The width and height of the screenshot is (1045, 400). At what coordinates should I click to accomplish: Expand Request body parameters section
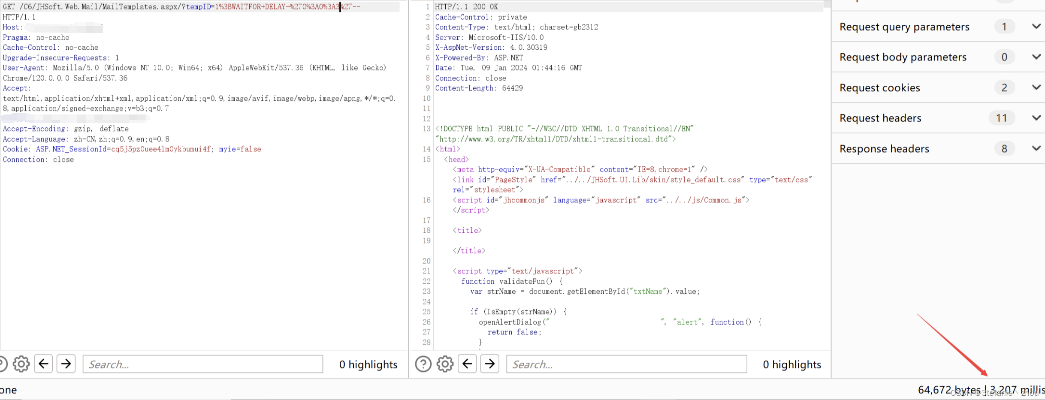coord(1036,57)
